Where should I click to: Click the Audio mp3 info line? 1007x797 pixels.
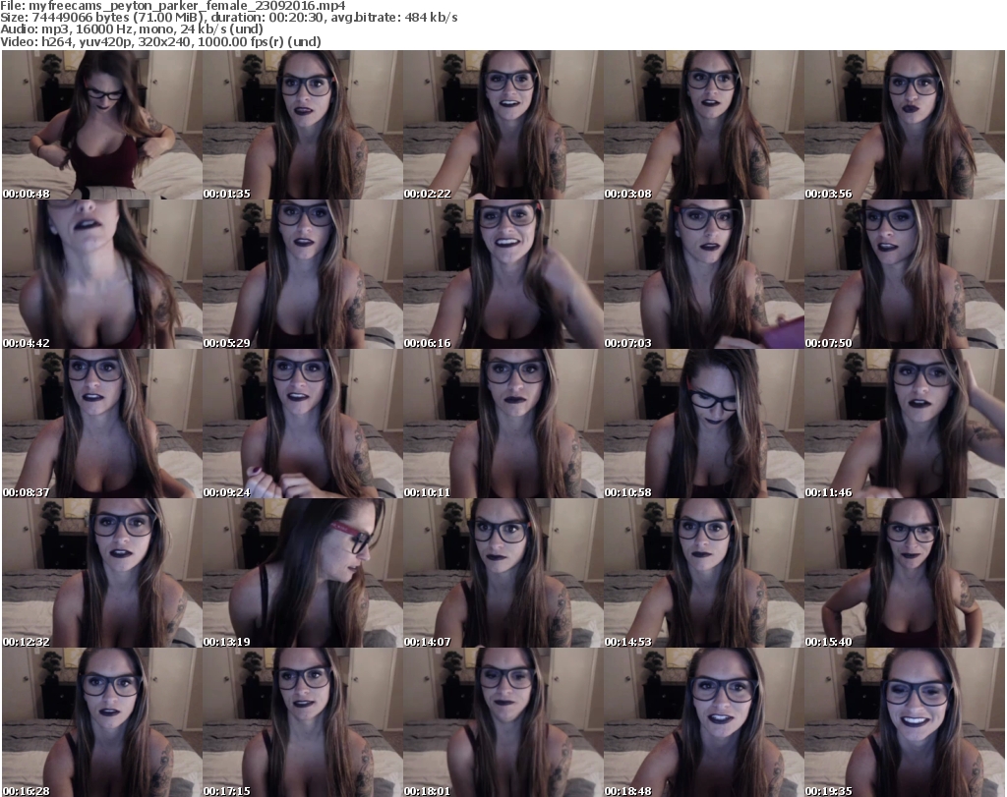(132, 29)
